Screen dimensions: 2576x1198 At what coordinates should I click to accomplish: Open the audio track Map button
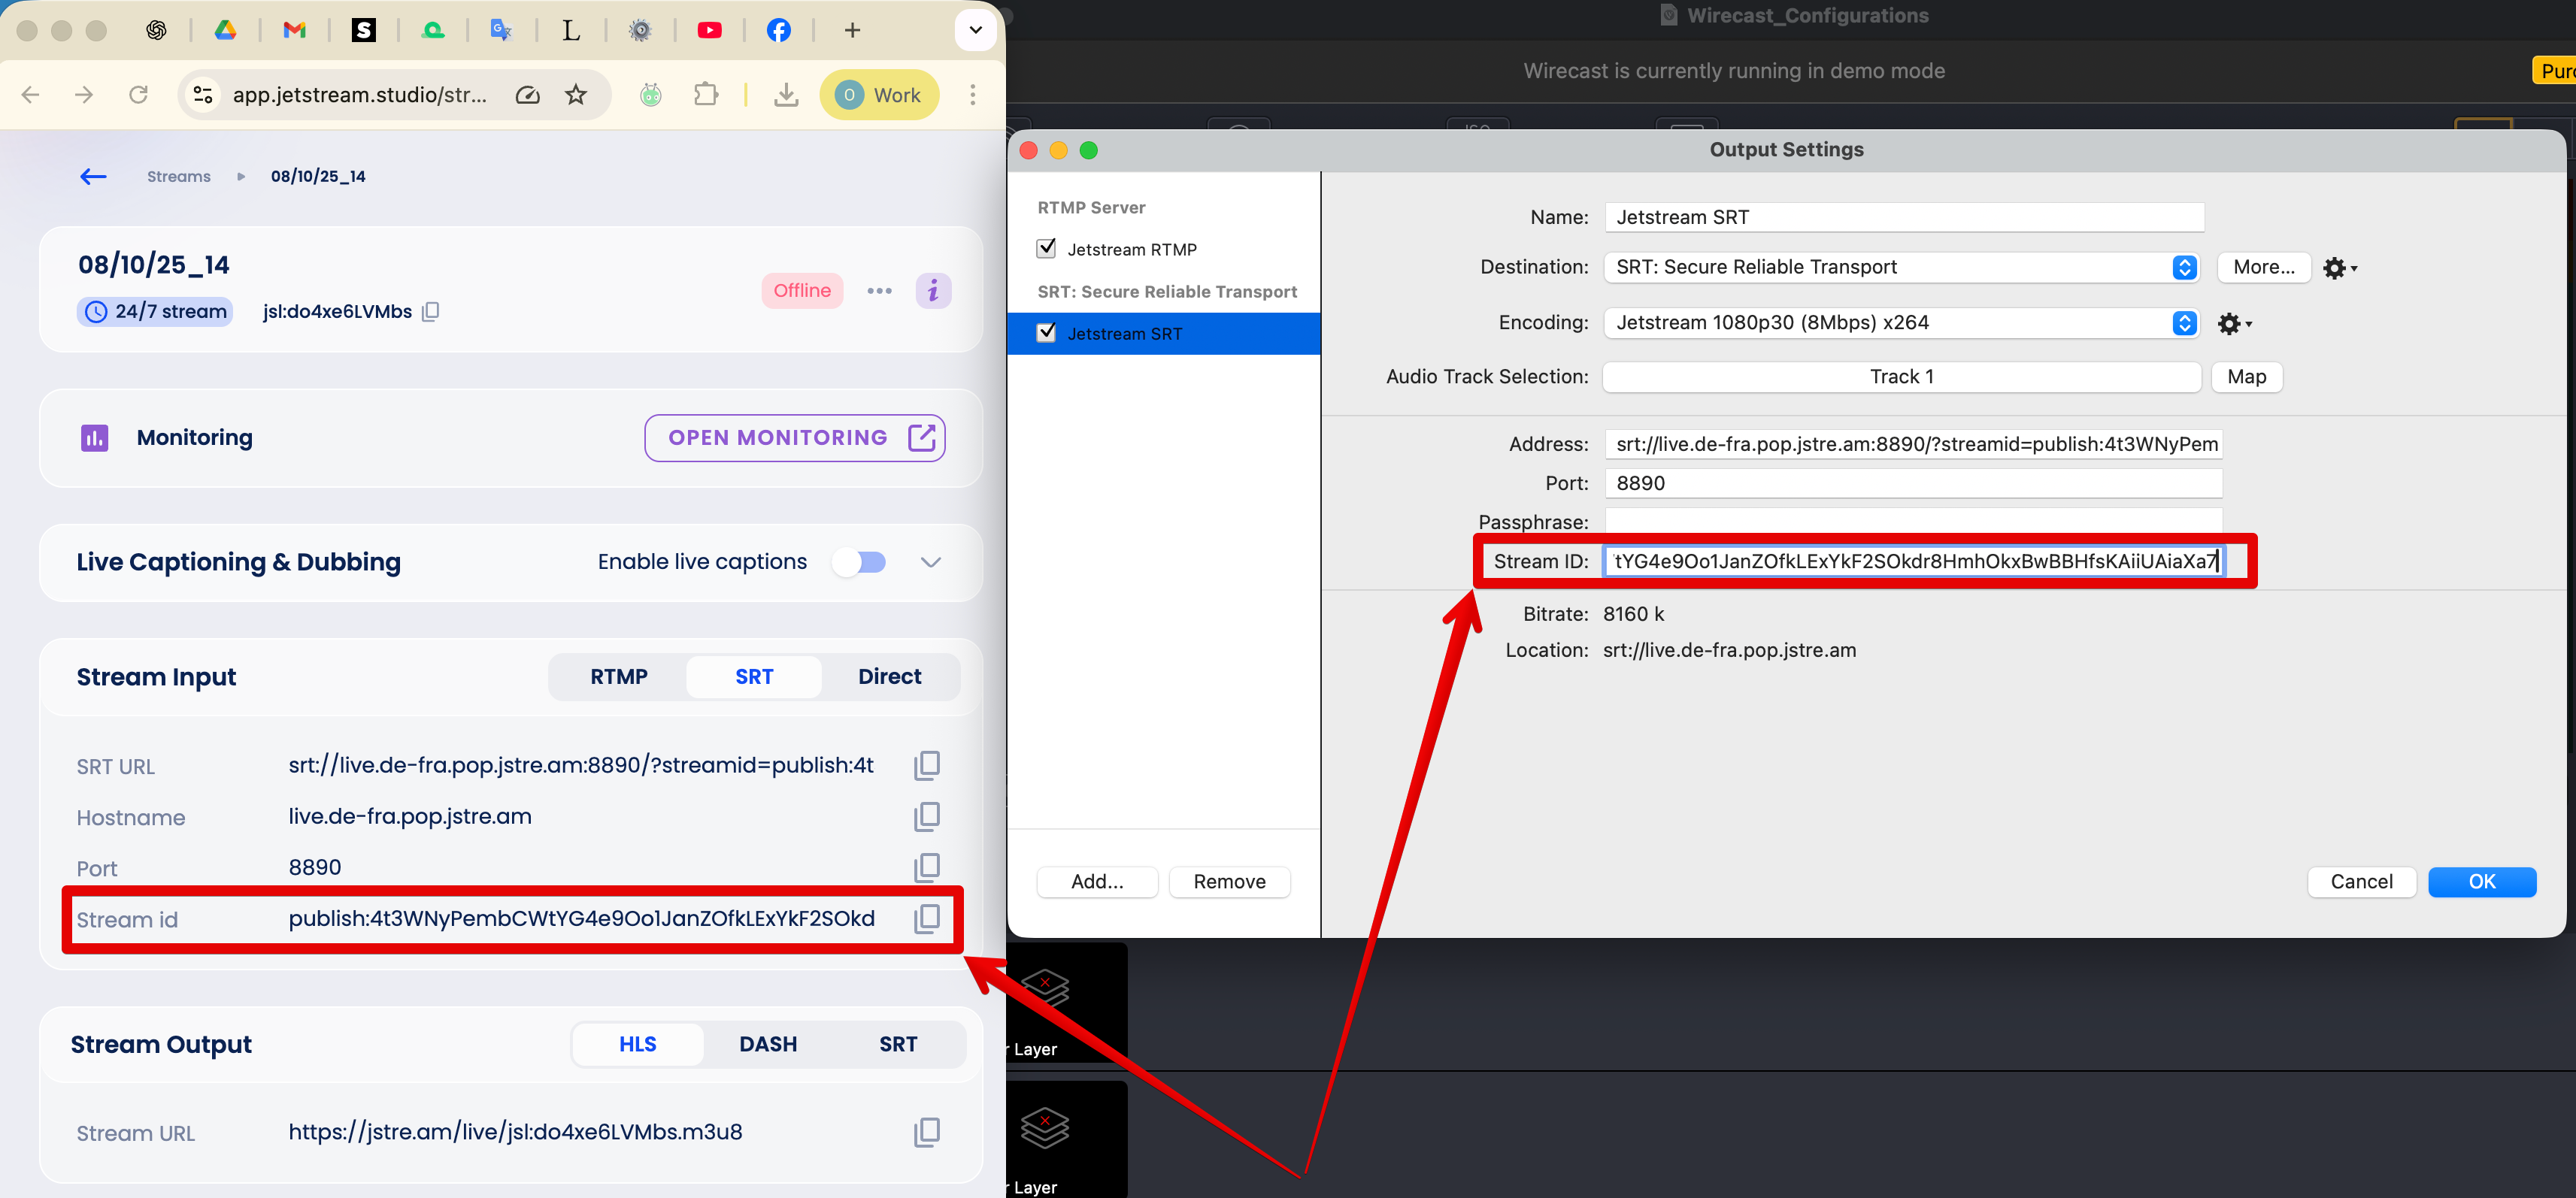coord(2246,377)
